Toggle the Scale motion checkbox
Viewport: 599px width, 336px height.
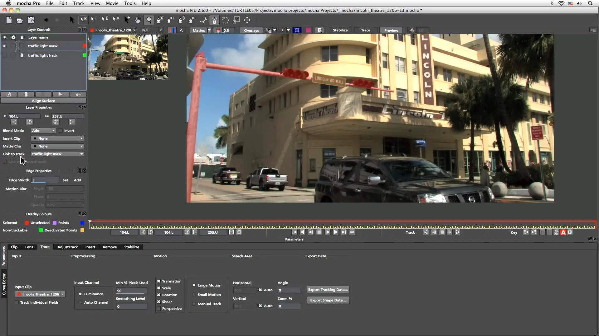(x=158, y=288)
